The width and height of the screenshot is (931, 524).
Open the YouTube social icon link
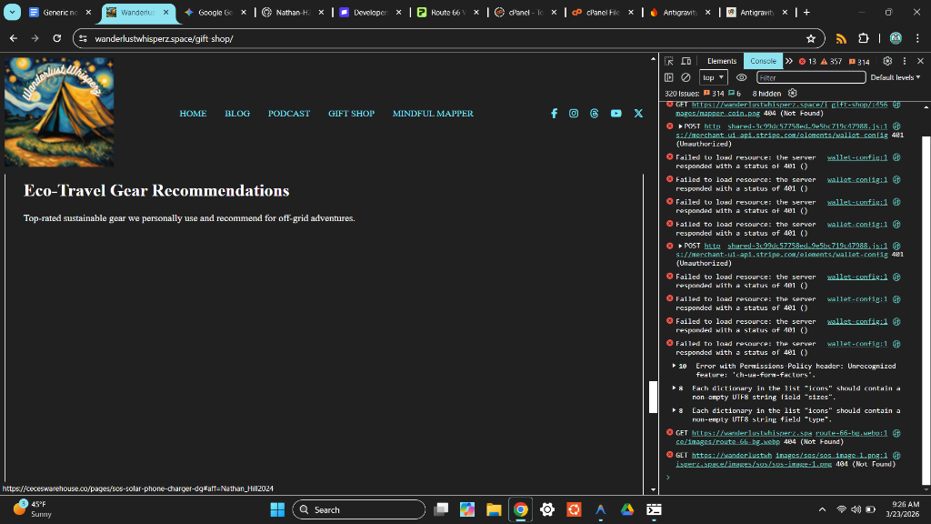[616, 114]
